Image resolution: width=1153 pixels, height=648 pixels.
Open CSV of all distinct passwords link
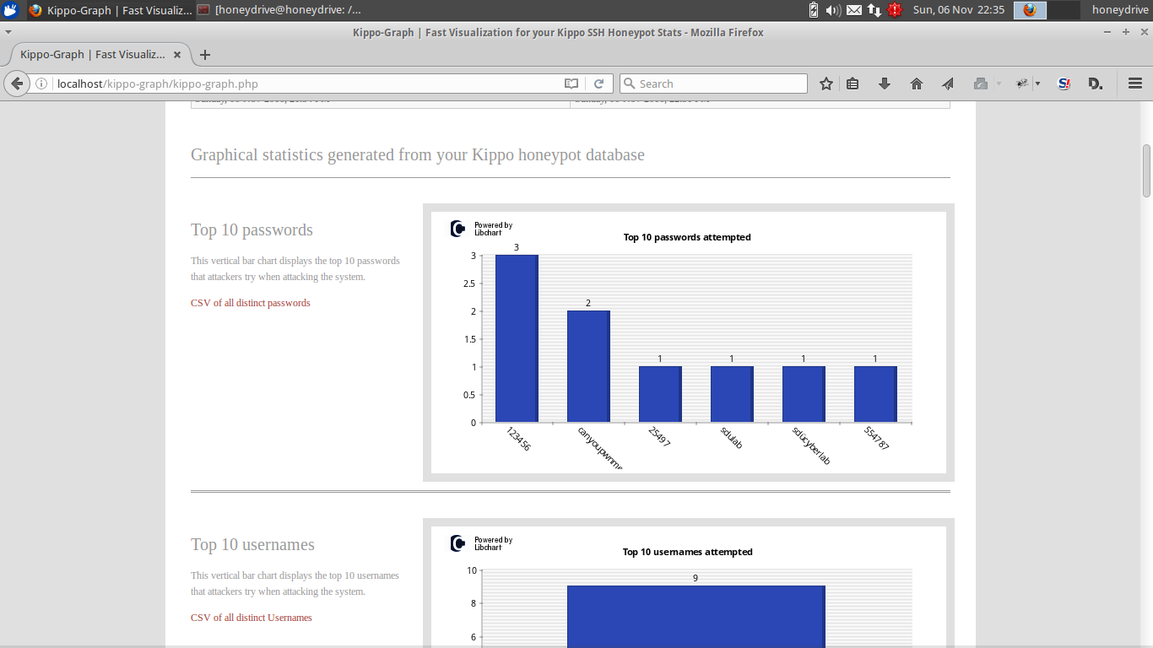click(251, 303)
